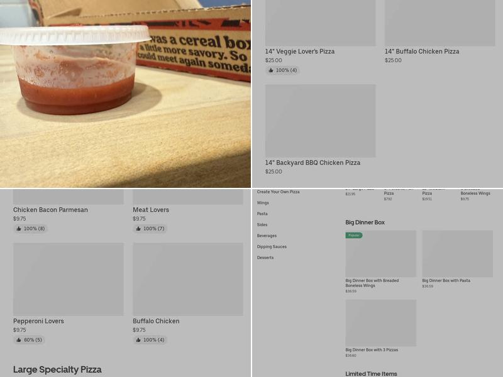
Task: Open Big Dinner Box with 3 Pizzas
Action: [380, 322]
